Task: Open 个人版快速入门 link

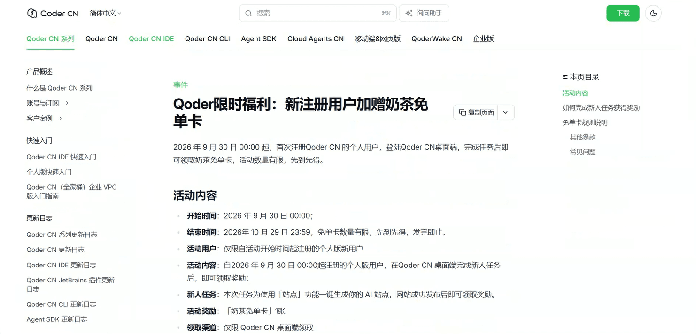Action: pyautogui.click(x=49, y=172)
